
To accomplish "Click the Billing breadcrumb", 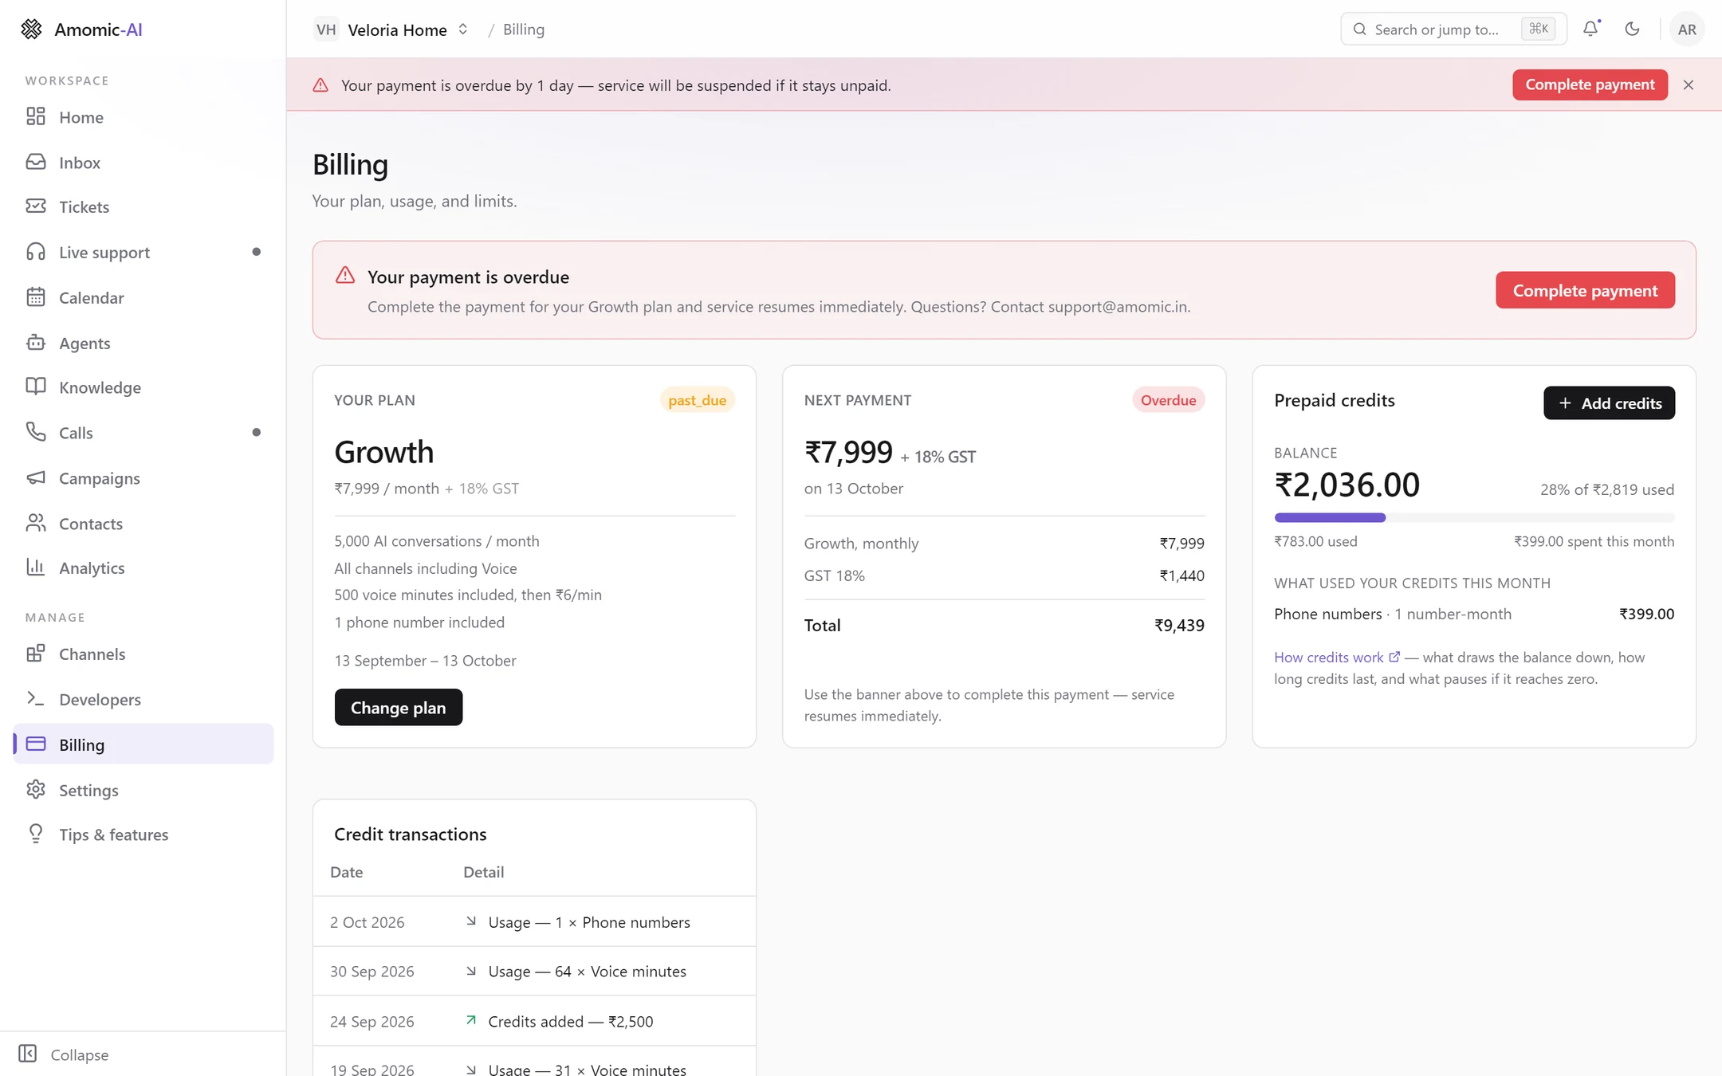I will point(524,29).
